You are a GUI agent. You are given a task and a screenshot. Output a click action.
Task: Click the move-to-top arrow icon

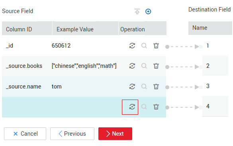pyautogui.click(x=137, y=12)
